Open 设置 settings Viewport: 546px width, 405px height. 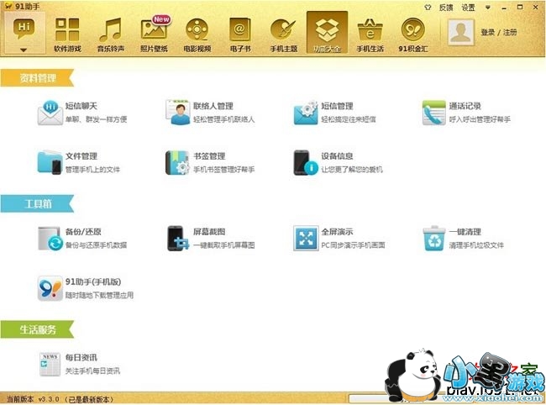469,8
